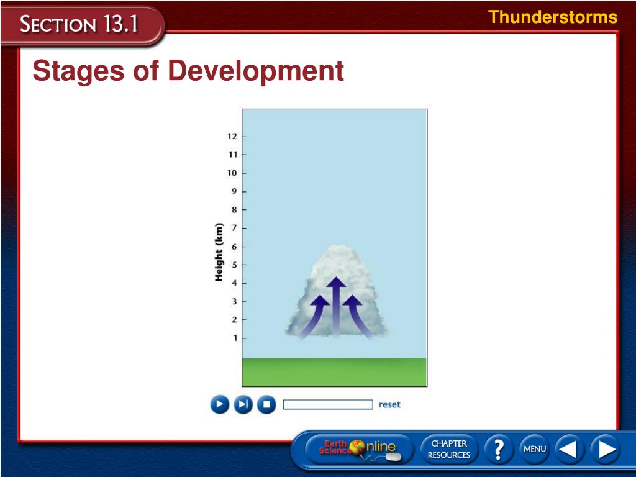Open the help question mark button

pos(499,449)
